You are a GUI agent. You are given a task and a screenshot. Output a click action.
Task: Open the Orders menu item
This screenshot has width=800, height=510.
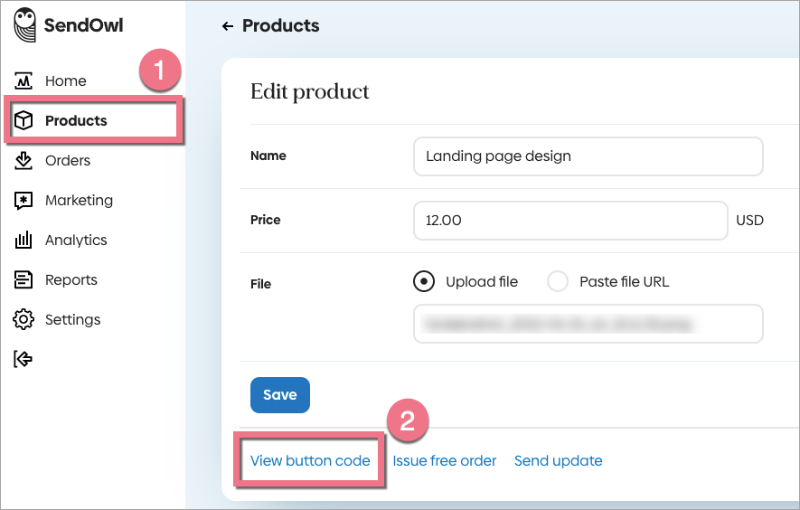[68, 161]
